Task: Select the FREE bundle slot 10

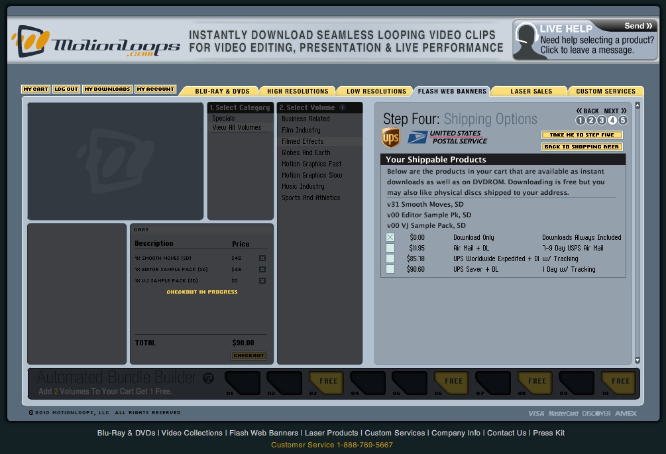Action: (x=618, y=382)
